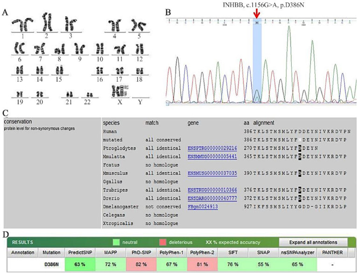
Task: Select the Annotation column header
Action: click(x=23, y=252)
